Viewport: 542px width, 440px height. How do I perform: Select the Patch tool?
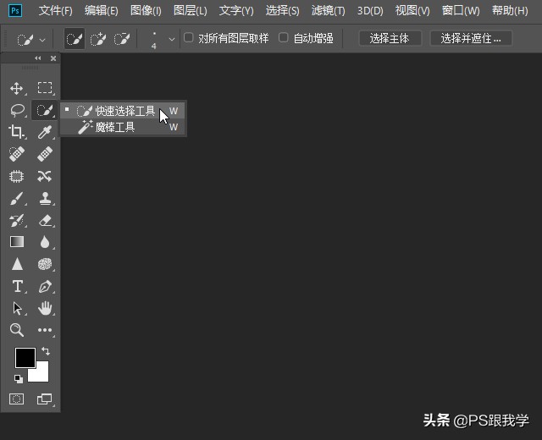(x=17, y=176)
